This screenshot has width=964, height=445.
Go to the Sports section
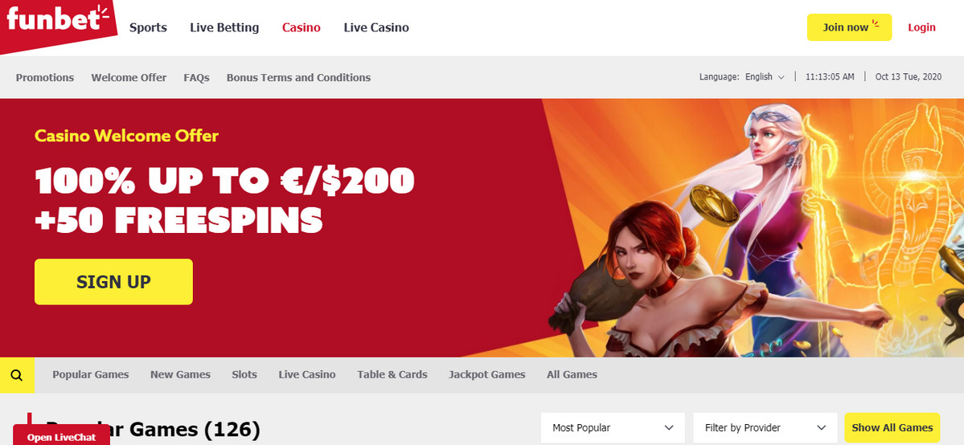point(148,27)
